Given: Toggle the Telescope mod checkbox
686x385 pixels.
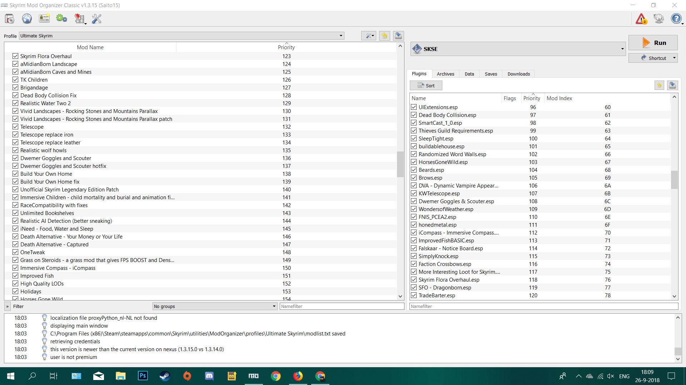Looking at the screenshot, I should pyautogui.click(x=15, y=127).
